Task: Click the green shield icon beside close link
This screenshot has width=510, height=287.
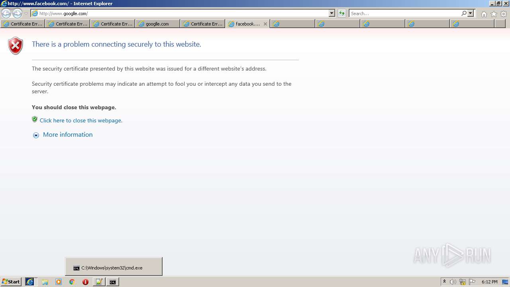Action: 35,119
